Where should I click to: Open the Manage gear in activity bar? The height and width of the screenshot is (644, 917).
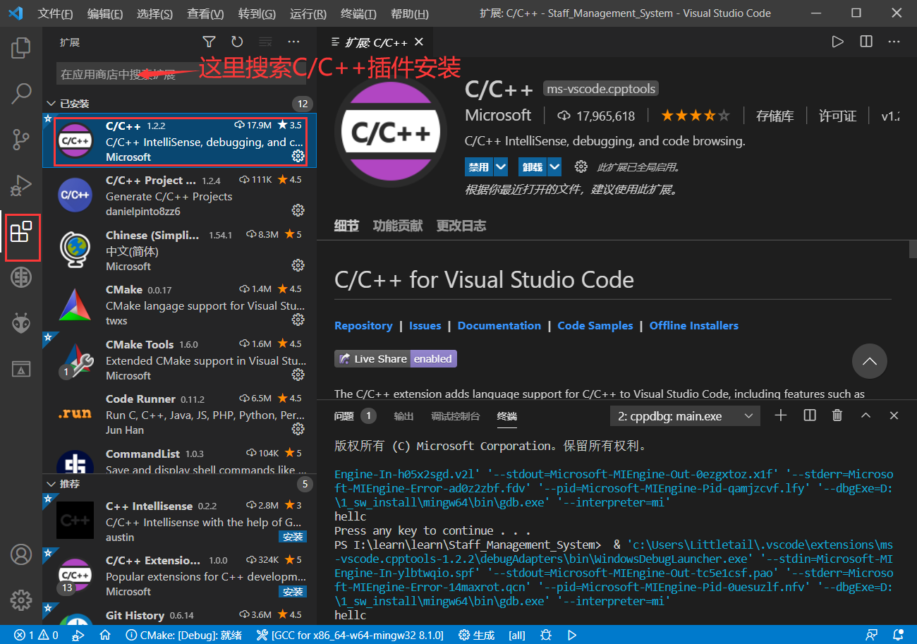21,600
